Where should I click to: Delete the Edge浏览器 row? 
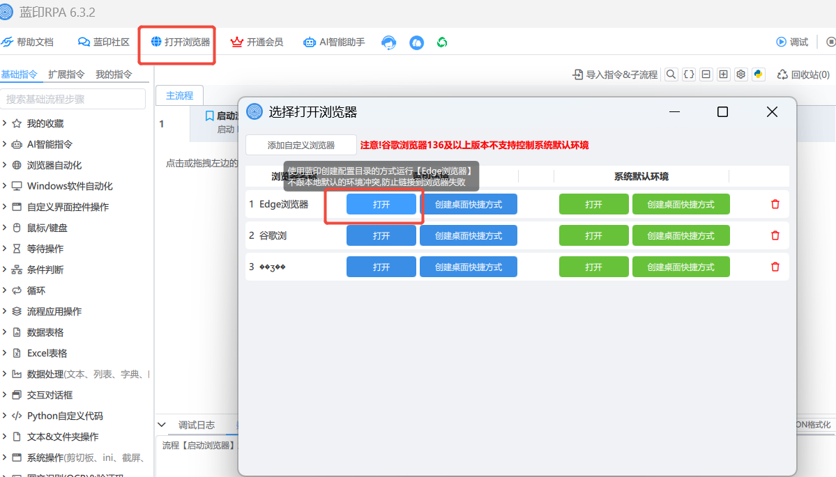click(x=775, y=204)
